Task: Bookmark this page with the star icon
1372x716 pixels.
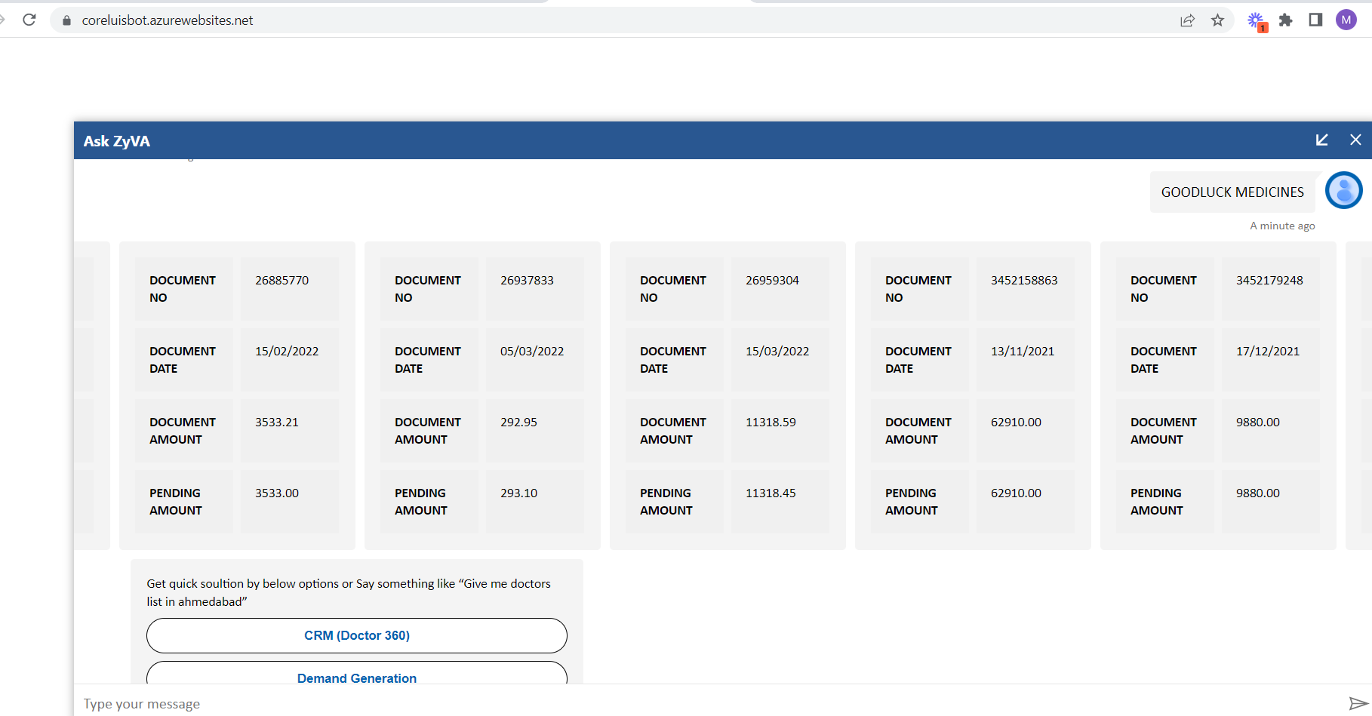Action: (1217, 20)
